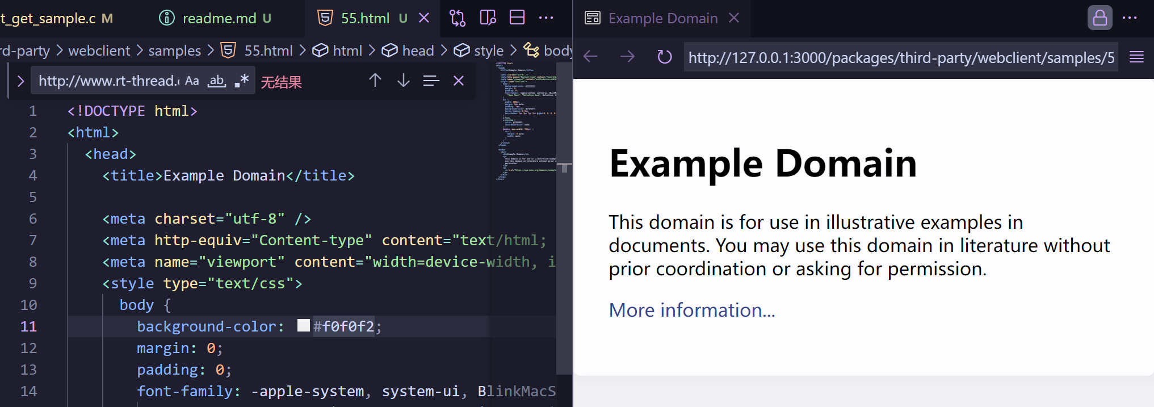Screen dimensions: 1154x407
Task: Click the margin: 0; line
Action: [180, 348]
